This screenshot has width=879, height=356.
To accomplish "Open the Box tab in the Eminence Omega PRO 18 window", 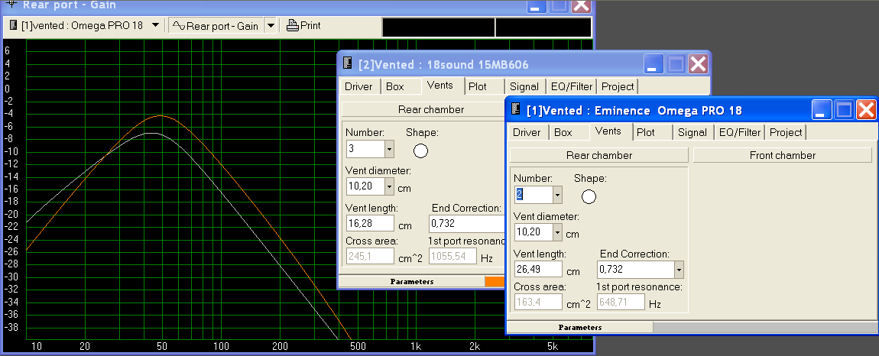I will (563, 132).
